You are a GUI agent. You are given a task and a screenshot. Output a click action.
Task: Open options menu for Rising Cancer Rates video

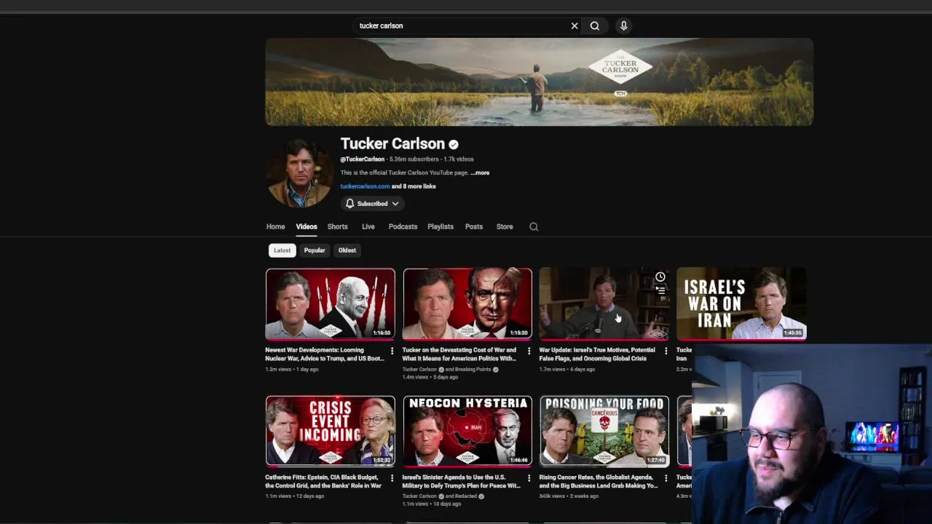click(666, 478)
